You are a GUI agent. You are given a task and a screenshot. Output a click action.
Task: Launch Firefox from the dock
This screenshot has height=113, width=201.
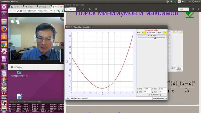[4, 29]
